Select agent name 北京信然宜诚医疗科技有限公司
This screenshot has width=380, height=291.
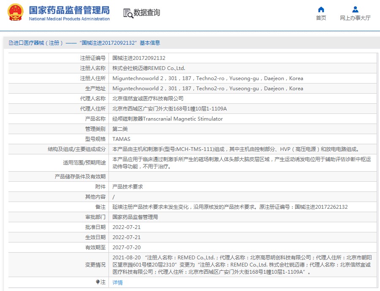tap(148, 99)
